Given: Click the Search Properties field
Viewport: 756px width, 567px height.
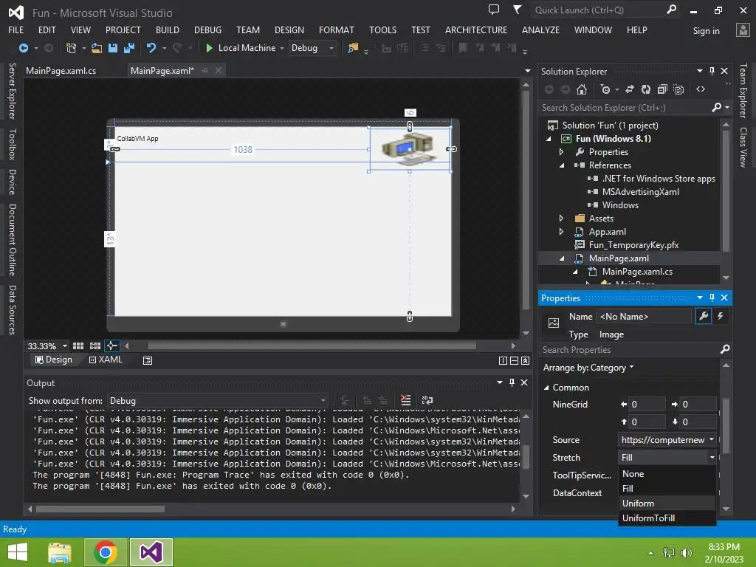Looking at the screenshot, I should click(630, 350).
